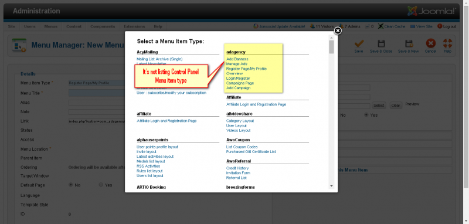Click the Alias input field

coord(97,103)
